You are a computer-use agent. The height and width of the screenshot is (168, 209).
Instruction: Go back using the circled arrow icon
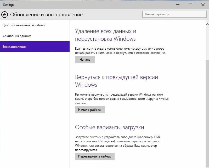pos(4,14)
